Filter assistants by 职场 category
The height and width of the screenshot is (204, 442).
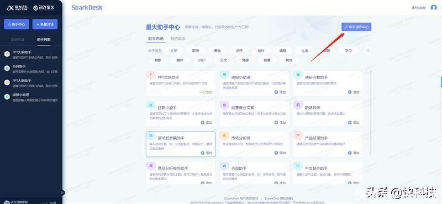(x=196, y=51)
